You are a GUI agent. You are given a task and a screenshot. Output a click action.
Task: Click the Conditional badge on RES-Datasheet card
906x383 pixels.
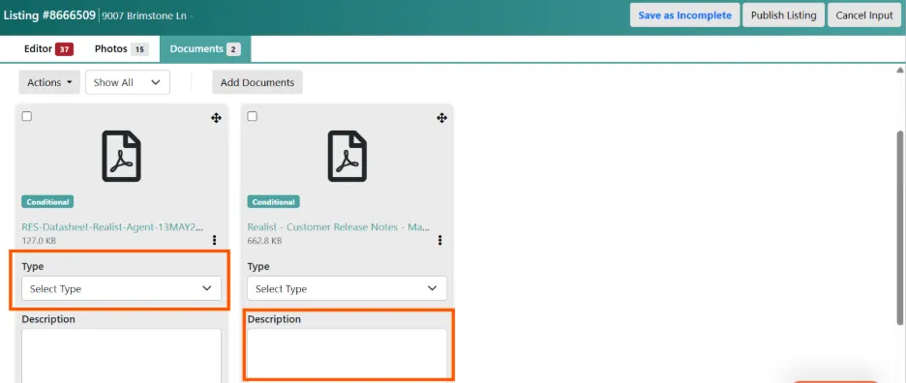(x=47, y=202)
